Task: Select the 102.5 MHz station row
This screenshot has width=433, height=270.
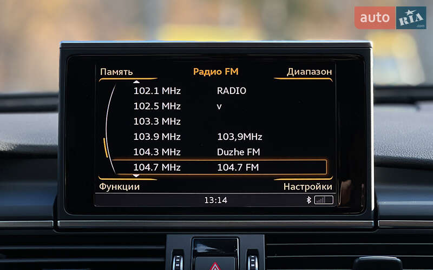Action: 220,106
